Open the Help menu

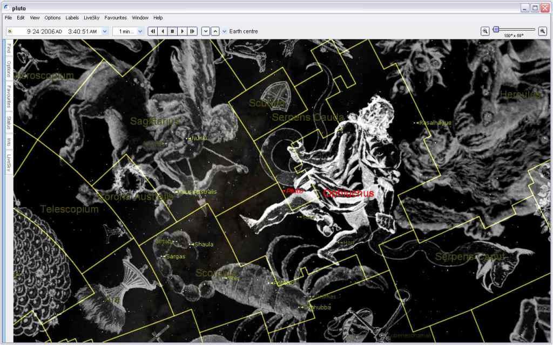158,18
